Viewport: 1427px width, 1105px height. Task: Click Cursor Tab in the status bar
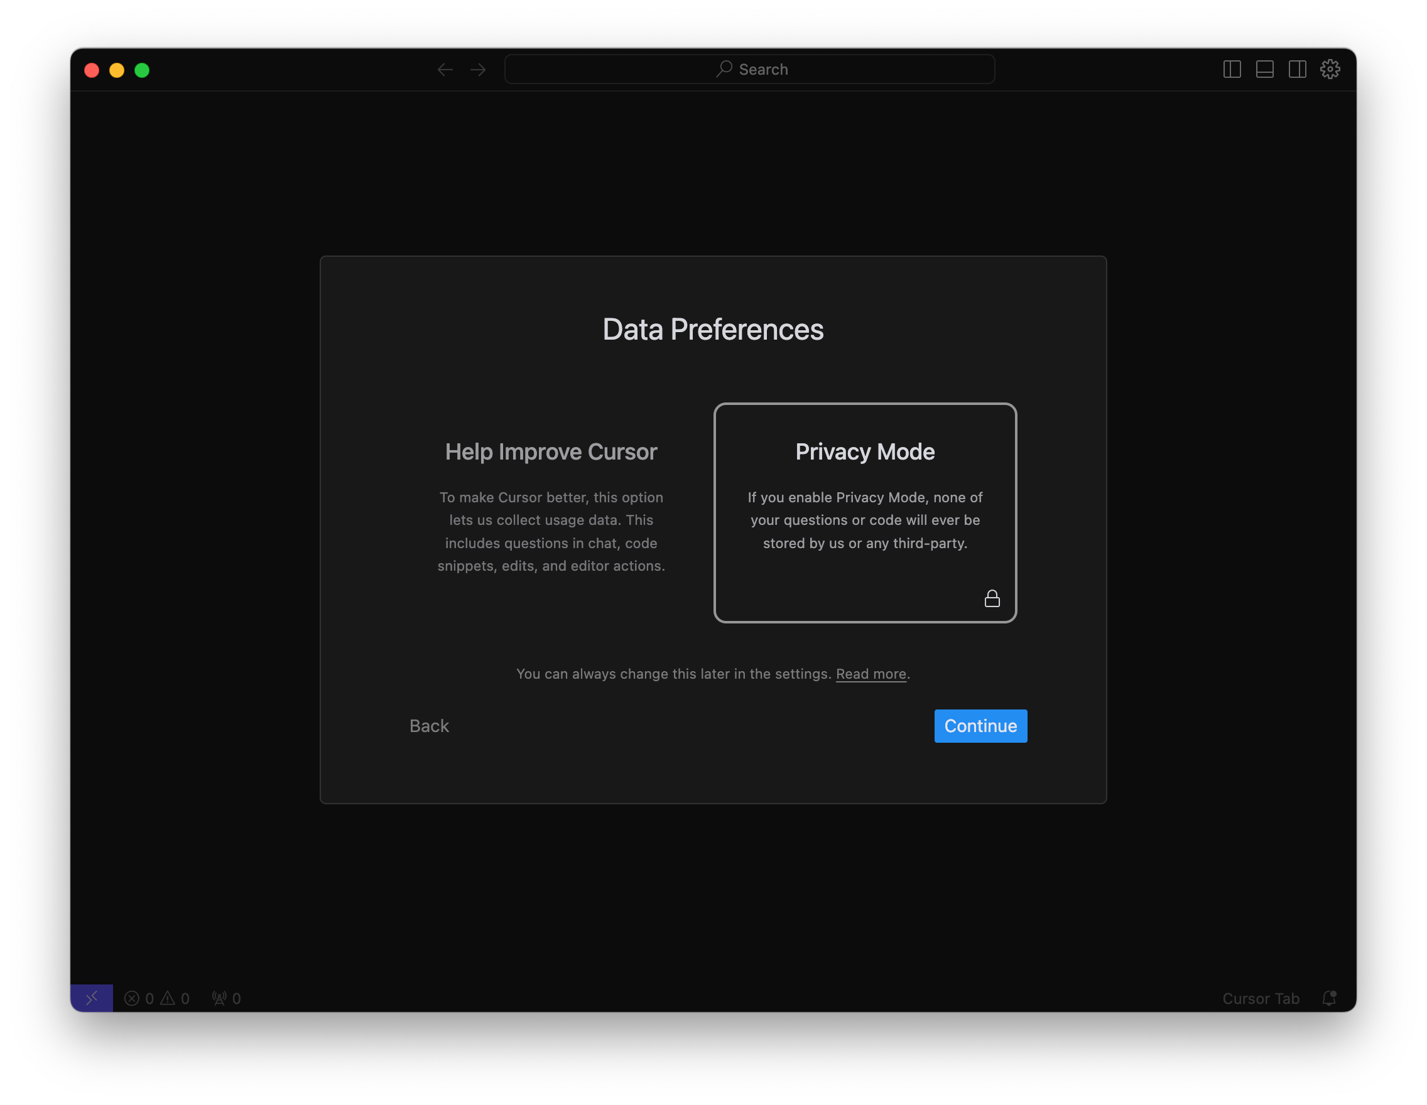click(1261, 998)
